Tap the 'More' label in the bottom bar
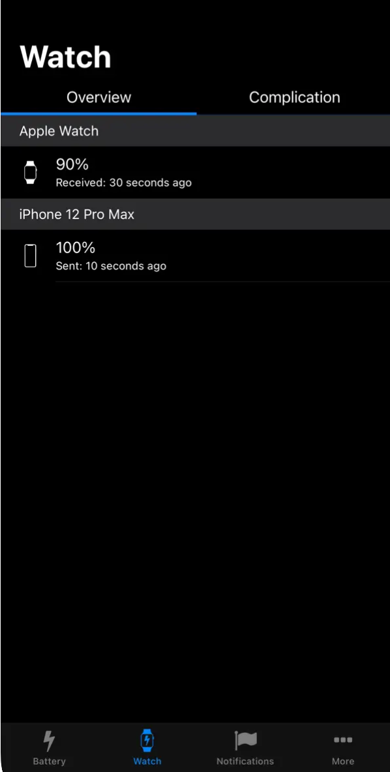 [343, 761]
